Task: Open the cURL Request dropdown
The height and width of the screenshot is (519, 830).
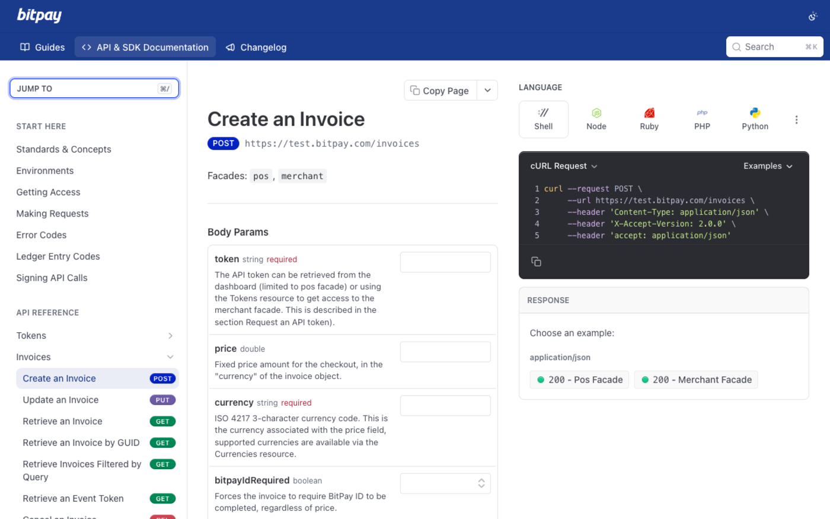Action: click(564, 166)
